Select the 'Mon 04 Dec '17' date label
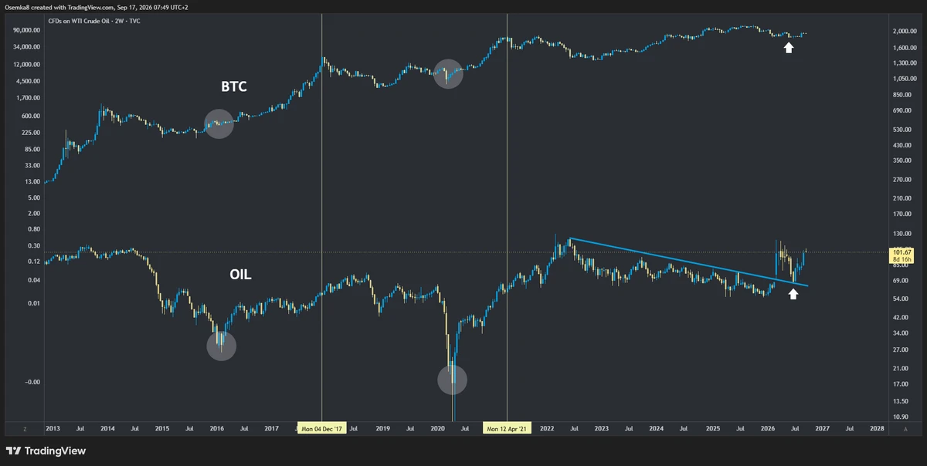This screenshot has height=466, width=927. tap(322, 427)
